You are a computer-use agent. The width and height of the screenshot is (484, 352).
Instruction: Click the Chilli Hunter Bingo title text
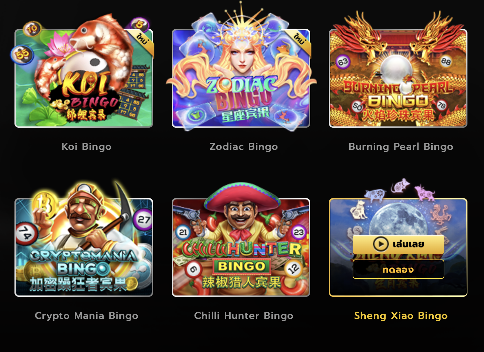click(x=244, y=316)
